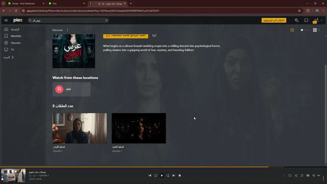Toggle repeat in the player
The height and width of the screenshot is (184, 327).
[x=290, y=176]
